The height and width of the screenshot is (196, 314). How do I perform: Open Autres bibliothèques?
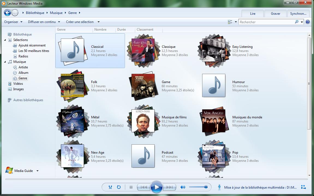(28, 100)
